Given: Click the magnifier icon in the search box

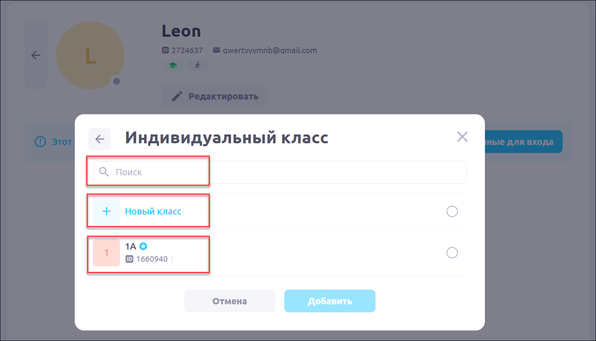Looking at the screenshot, I should (104, 172).
